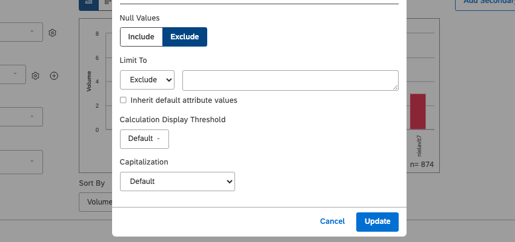Viewport: 515px width, 242px height.
Task: Select Include for Null Values
Action: pyautogui.click(x=141, y=37)
